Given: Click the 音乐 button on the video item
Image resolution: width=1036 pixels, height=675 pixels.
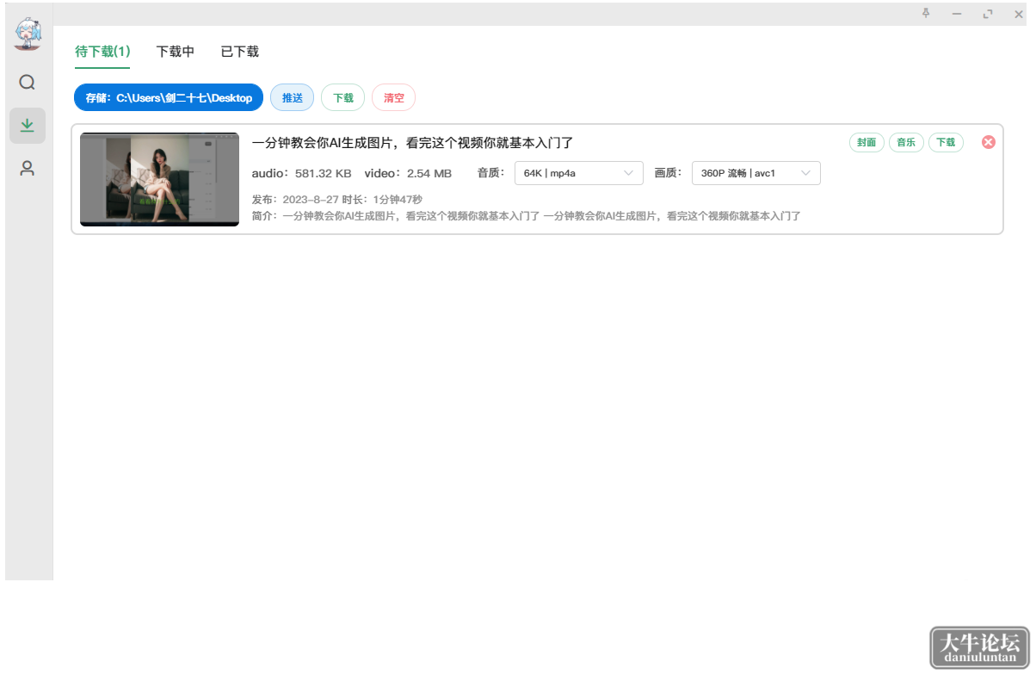Looking at the screenshot, I should (906, 143).
